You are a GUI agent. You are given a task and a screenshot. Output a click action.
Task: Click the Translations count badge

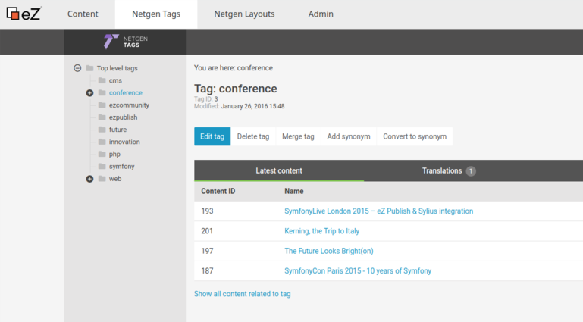tap(471, 170)
